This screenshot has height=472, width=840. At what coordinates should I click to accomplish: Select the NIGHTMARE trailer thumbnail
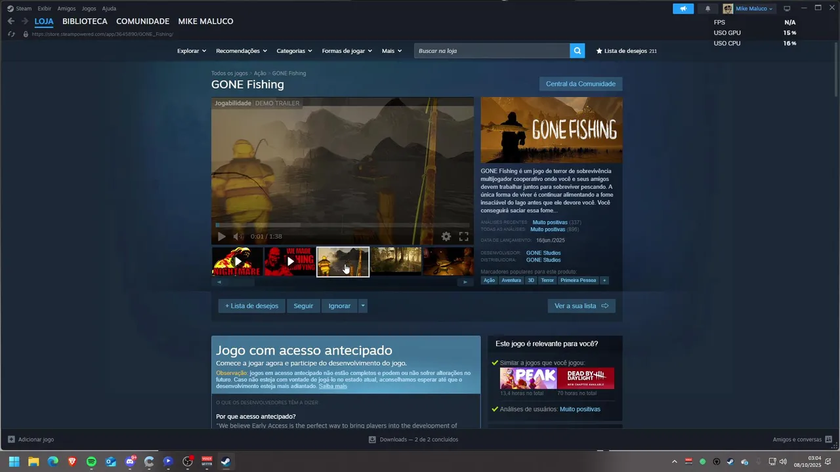tap(237, 262)
